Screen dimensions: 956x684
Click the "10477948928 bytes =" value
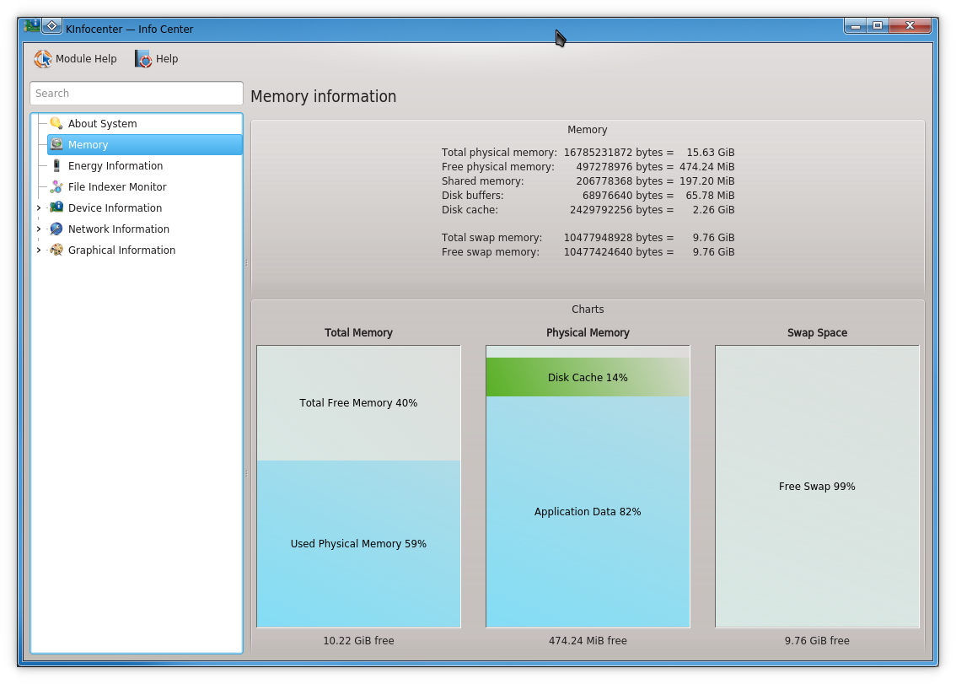(x=619, y=237)
